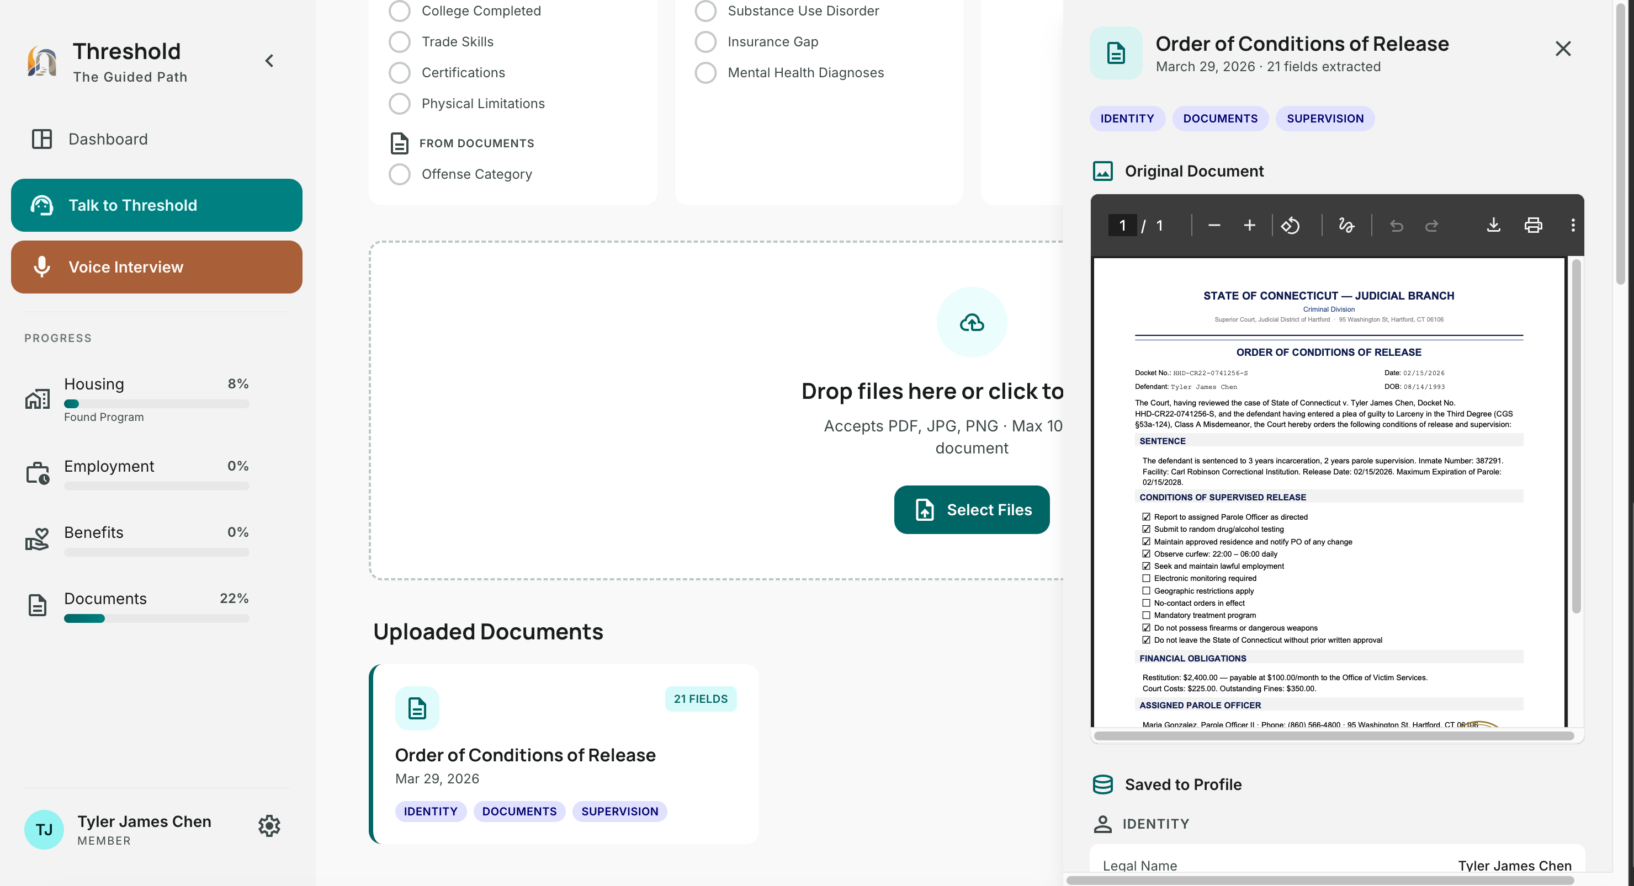Viewport: 1634px width, 886px height.
Task: Activate the PDF draw annotation tool
Action: [x=1346, y=226]
